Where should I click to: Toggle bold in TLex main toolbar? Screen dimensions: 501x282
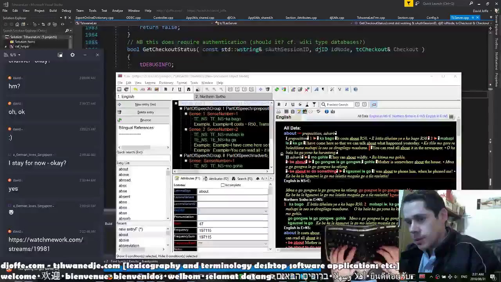pos(166,89)
